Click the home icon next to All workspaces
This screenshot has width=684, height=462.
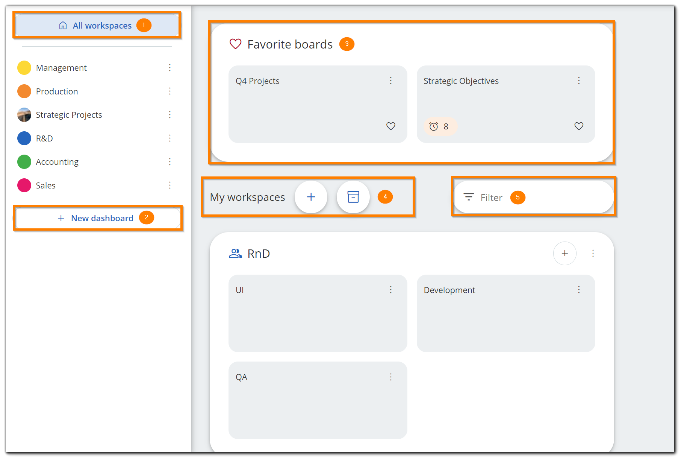(63, 25)
